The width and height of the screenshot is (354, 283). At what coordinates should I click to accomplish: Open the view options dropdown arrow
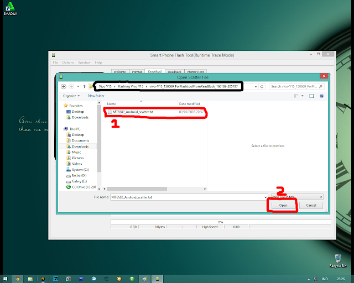point(303,96)
